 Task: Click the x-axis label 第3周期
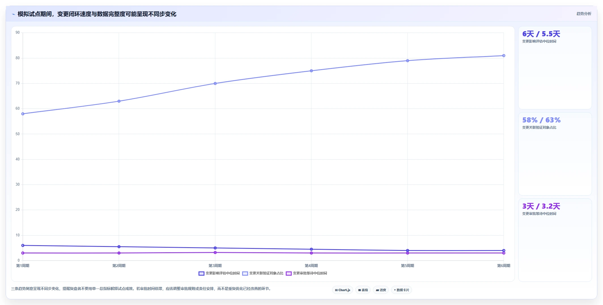215,266
